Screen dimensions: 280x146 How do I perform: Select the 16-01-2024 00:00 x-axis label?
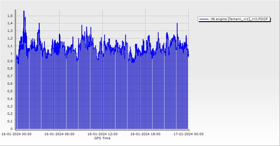point(16,134)
